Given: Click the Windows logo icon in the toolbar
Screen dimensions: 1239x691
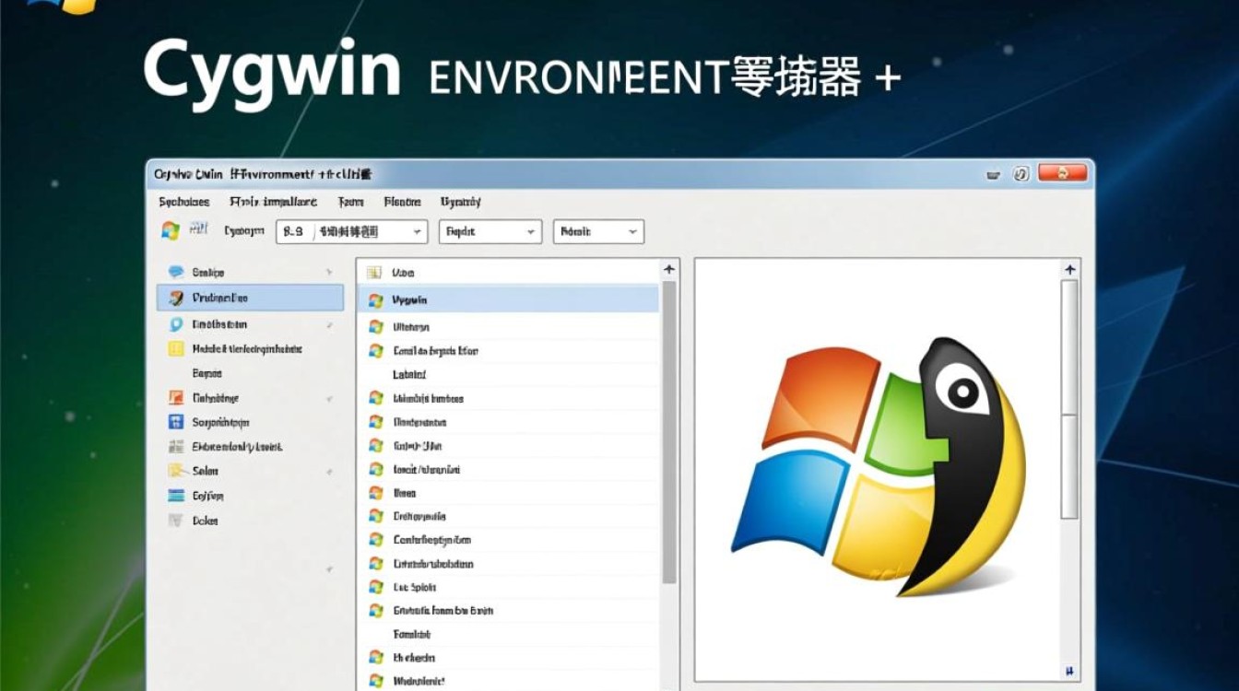Looking at the screenshot, I should tap(170, 231).
